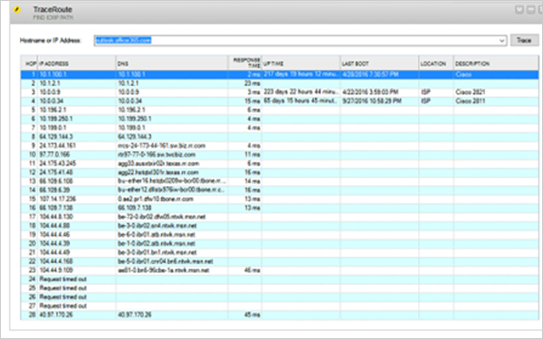
Task: Click DNS name ae61-0 for hop 23
Action: 164,270
